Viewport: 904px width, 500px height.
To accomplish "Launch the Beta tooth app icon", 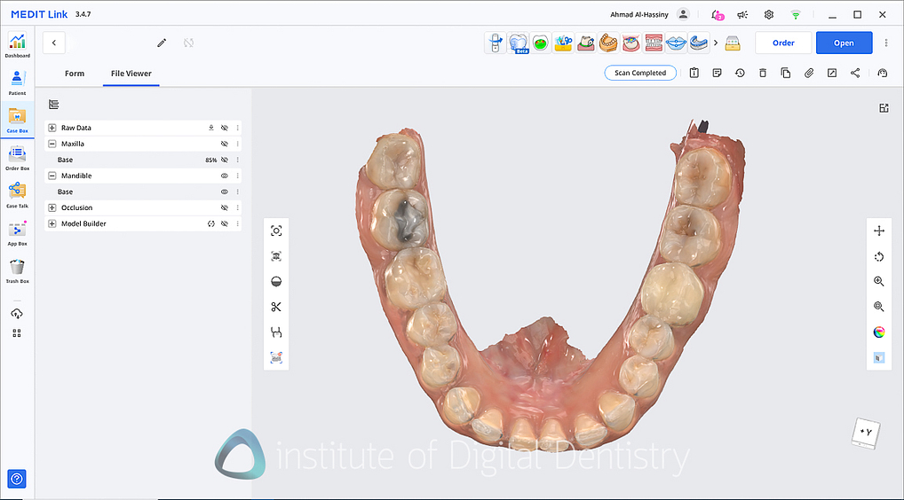I will click(519, 43).
